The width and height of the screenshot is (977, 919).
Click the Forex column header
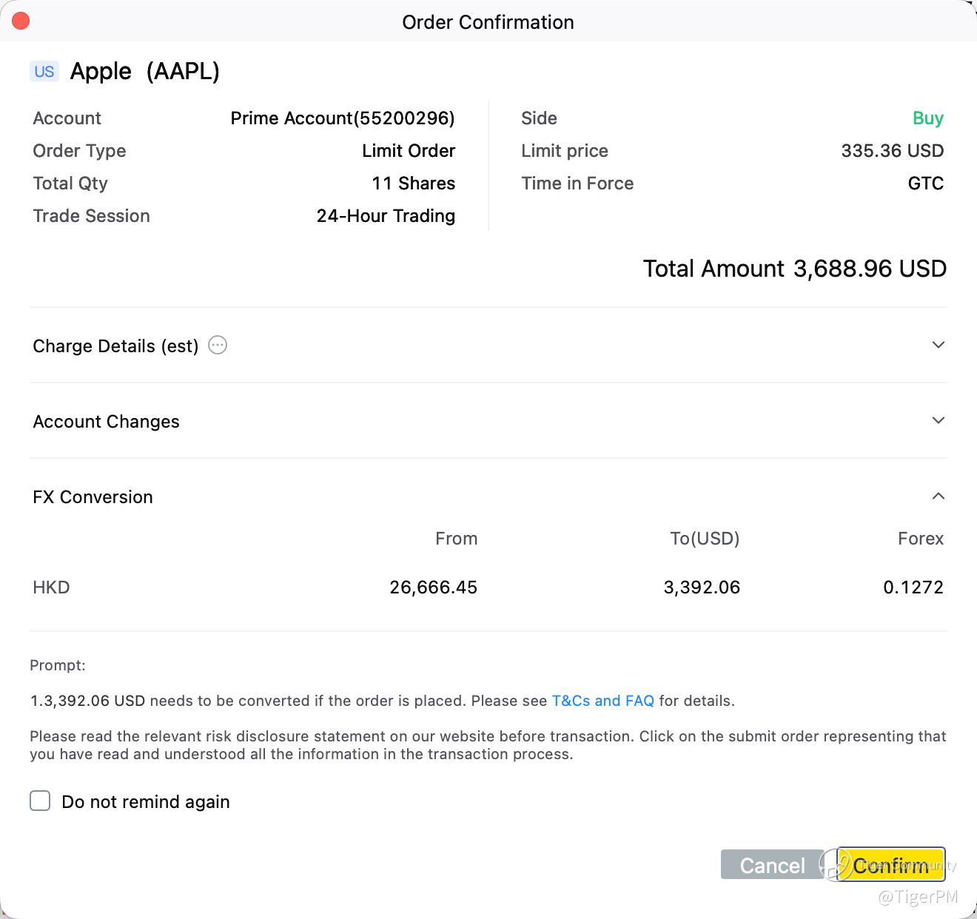pyautogui.click(x=921, y=539)
